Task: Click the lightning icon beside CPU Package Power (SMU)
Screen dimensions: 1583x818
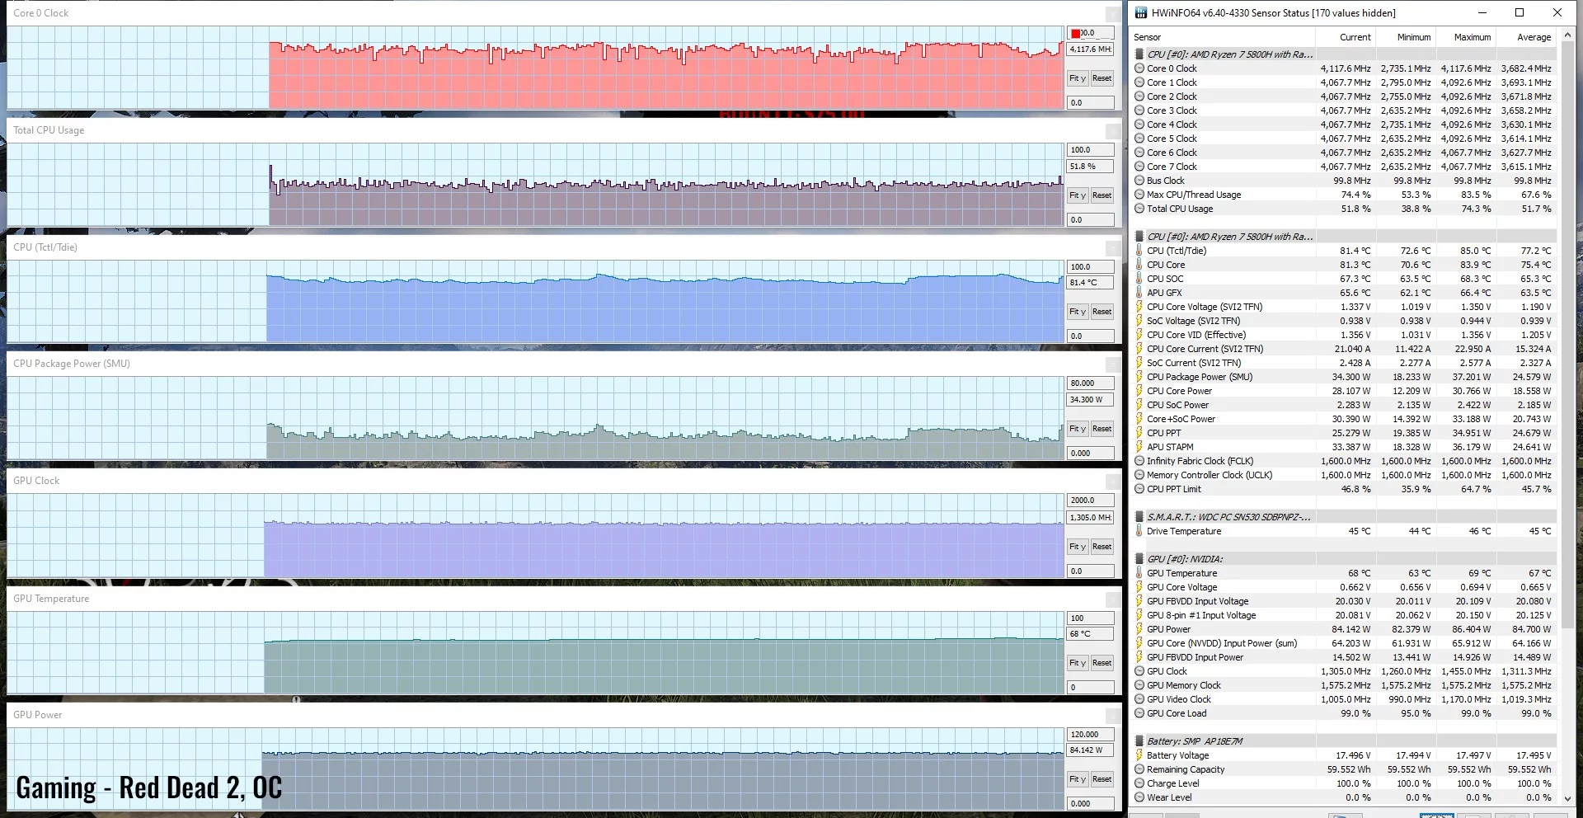Action: [x=1139, y=377]
